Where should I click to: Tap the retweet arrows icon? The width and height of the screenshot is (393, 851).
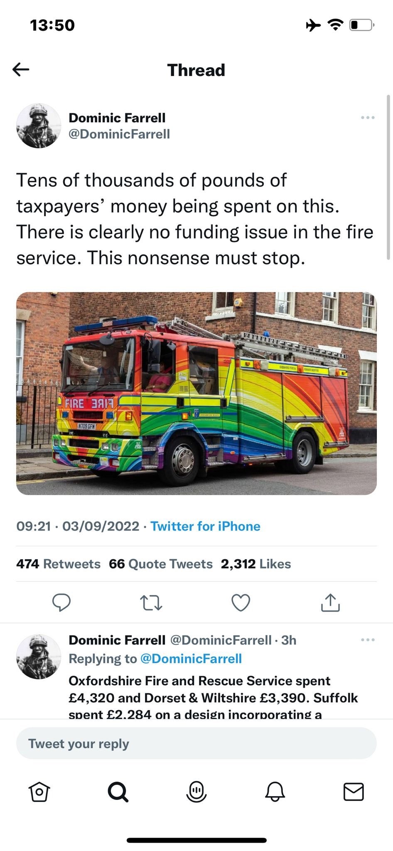pyautogui.click(x=151, y=603)
